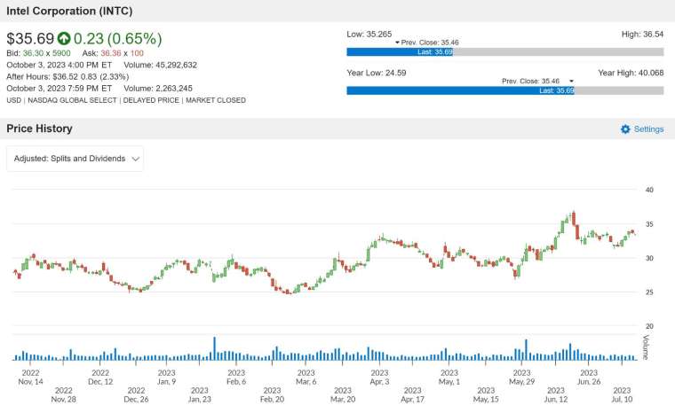Click the yearly Prev. Close: 35.46 marker arrow
Image resolution: width=675 pixels, height=413 pixels.
[x=571, y=81]
